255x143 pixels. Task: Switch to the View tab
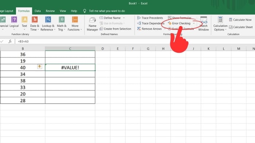pos(63,11)
